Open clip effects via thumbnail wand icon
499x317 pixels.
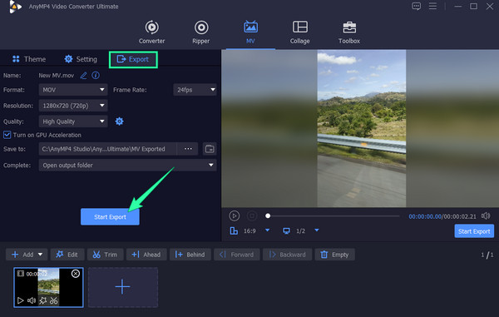tap(43, 300)
